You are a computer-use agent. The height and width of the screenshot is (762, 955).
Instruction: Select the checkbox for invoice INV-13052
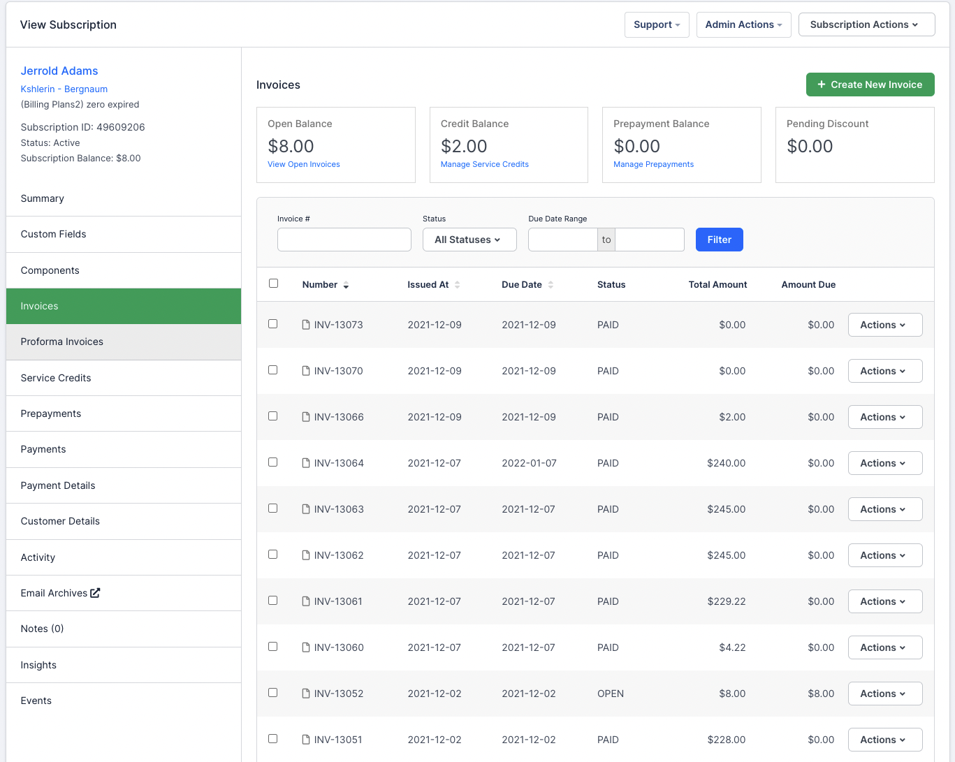[273, 693]
